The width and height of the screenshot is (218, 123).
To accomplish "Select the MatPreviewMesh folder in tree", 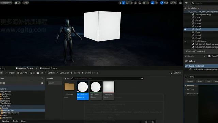I will click(x=11, y=113).
